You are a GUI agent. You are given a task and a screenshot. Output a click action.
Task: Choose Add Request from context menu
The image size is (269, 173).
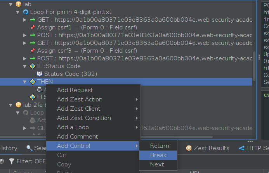pos(75,90)
